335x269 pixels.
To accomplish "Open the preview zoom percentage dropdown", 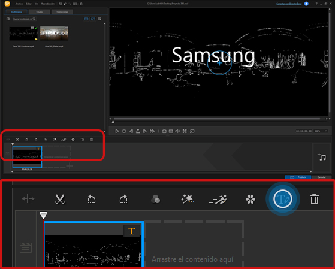I will (x=321, y=131).
